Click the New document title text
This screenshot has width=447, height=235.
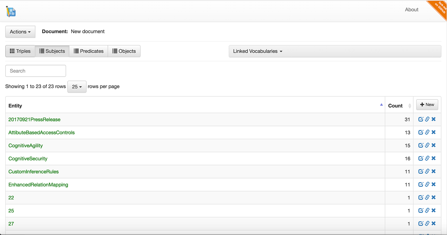click(x=88, y=32)
